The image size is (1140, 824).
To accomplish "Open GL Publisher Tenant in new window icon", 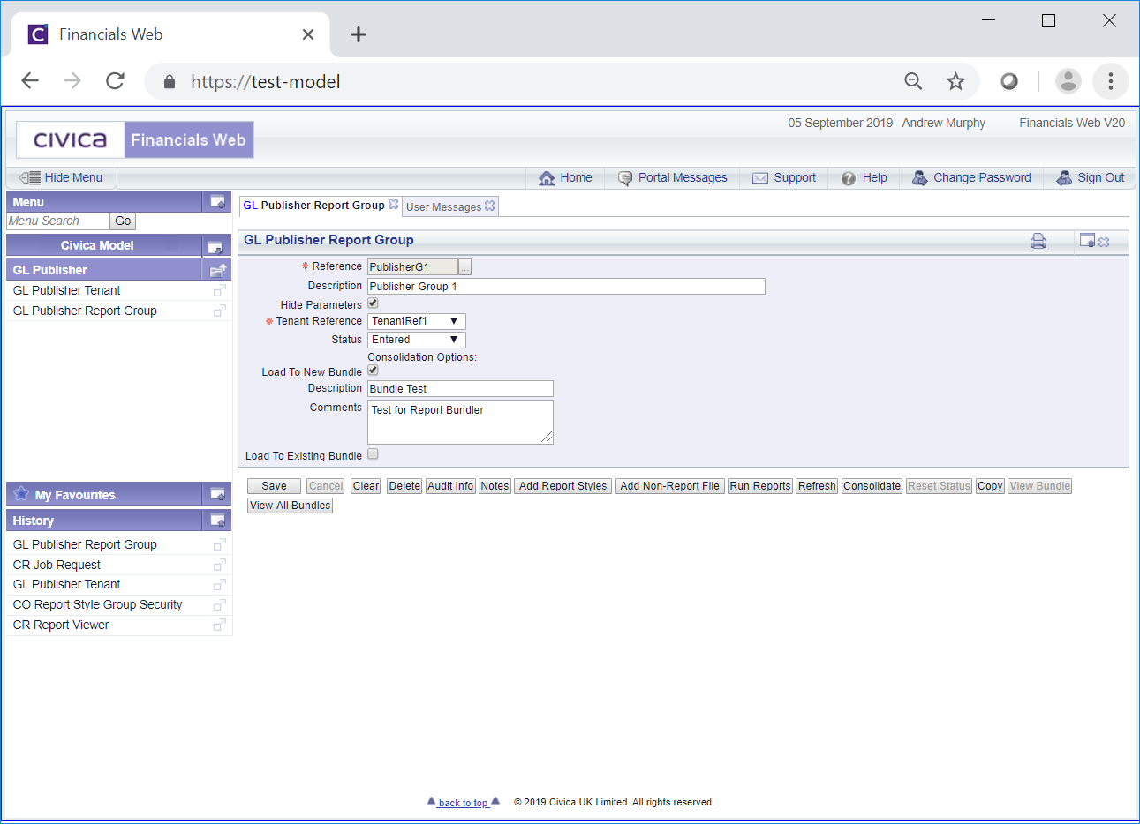I will click(219, 290).
